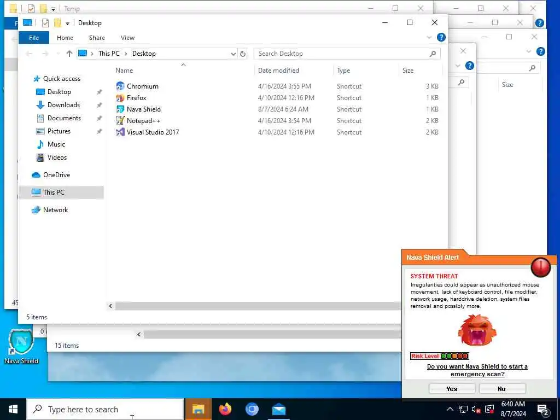Open the File ribbon tab

pyautogui.click(x=34, y=38)
